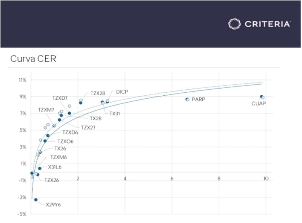Click the PARP data point marker

point(187,99)
